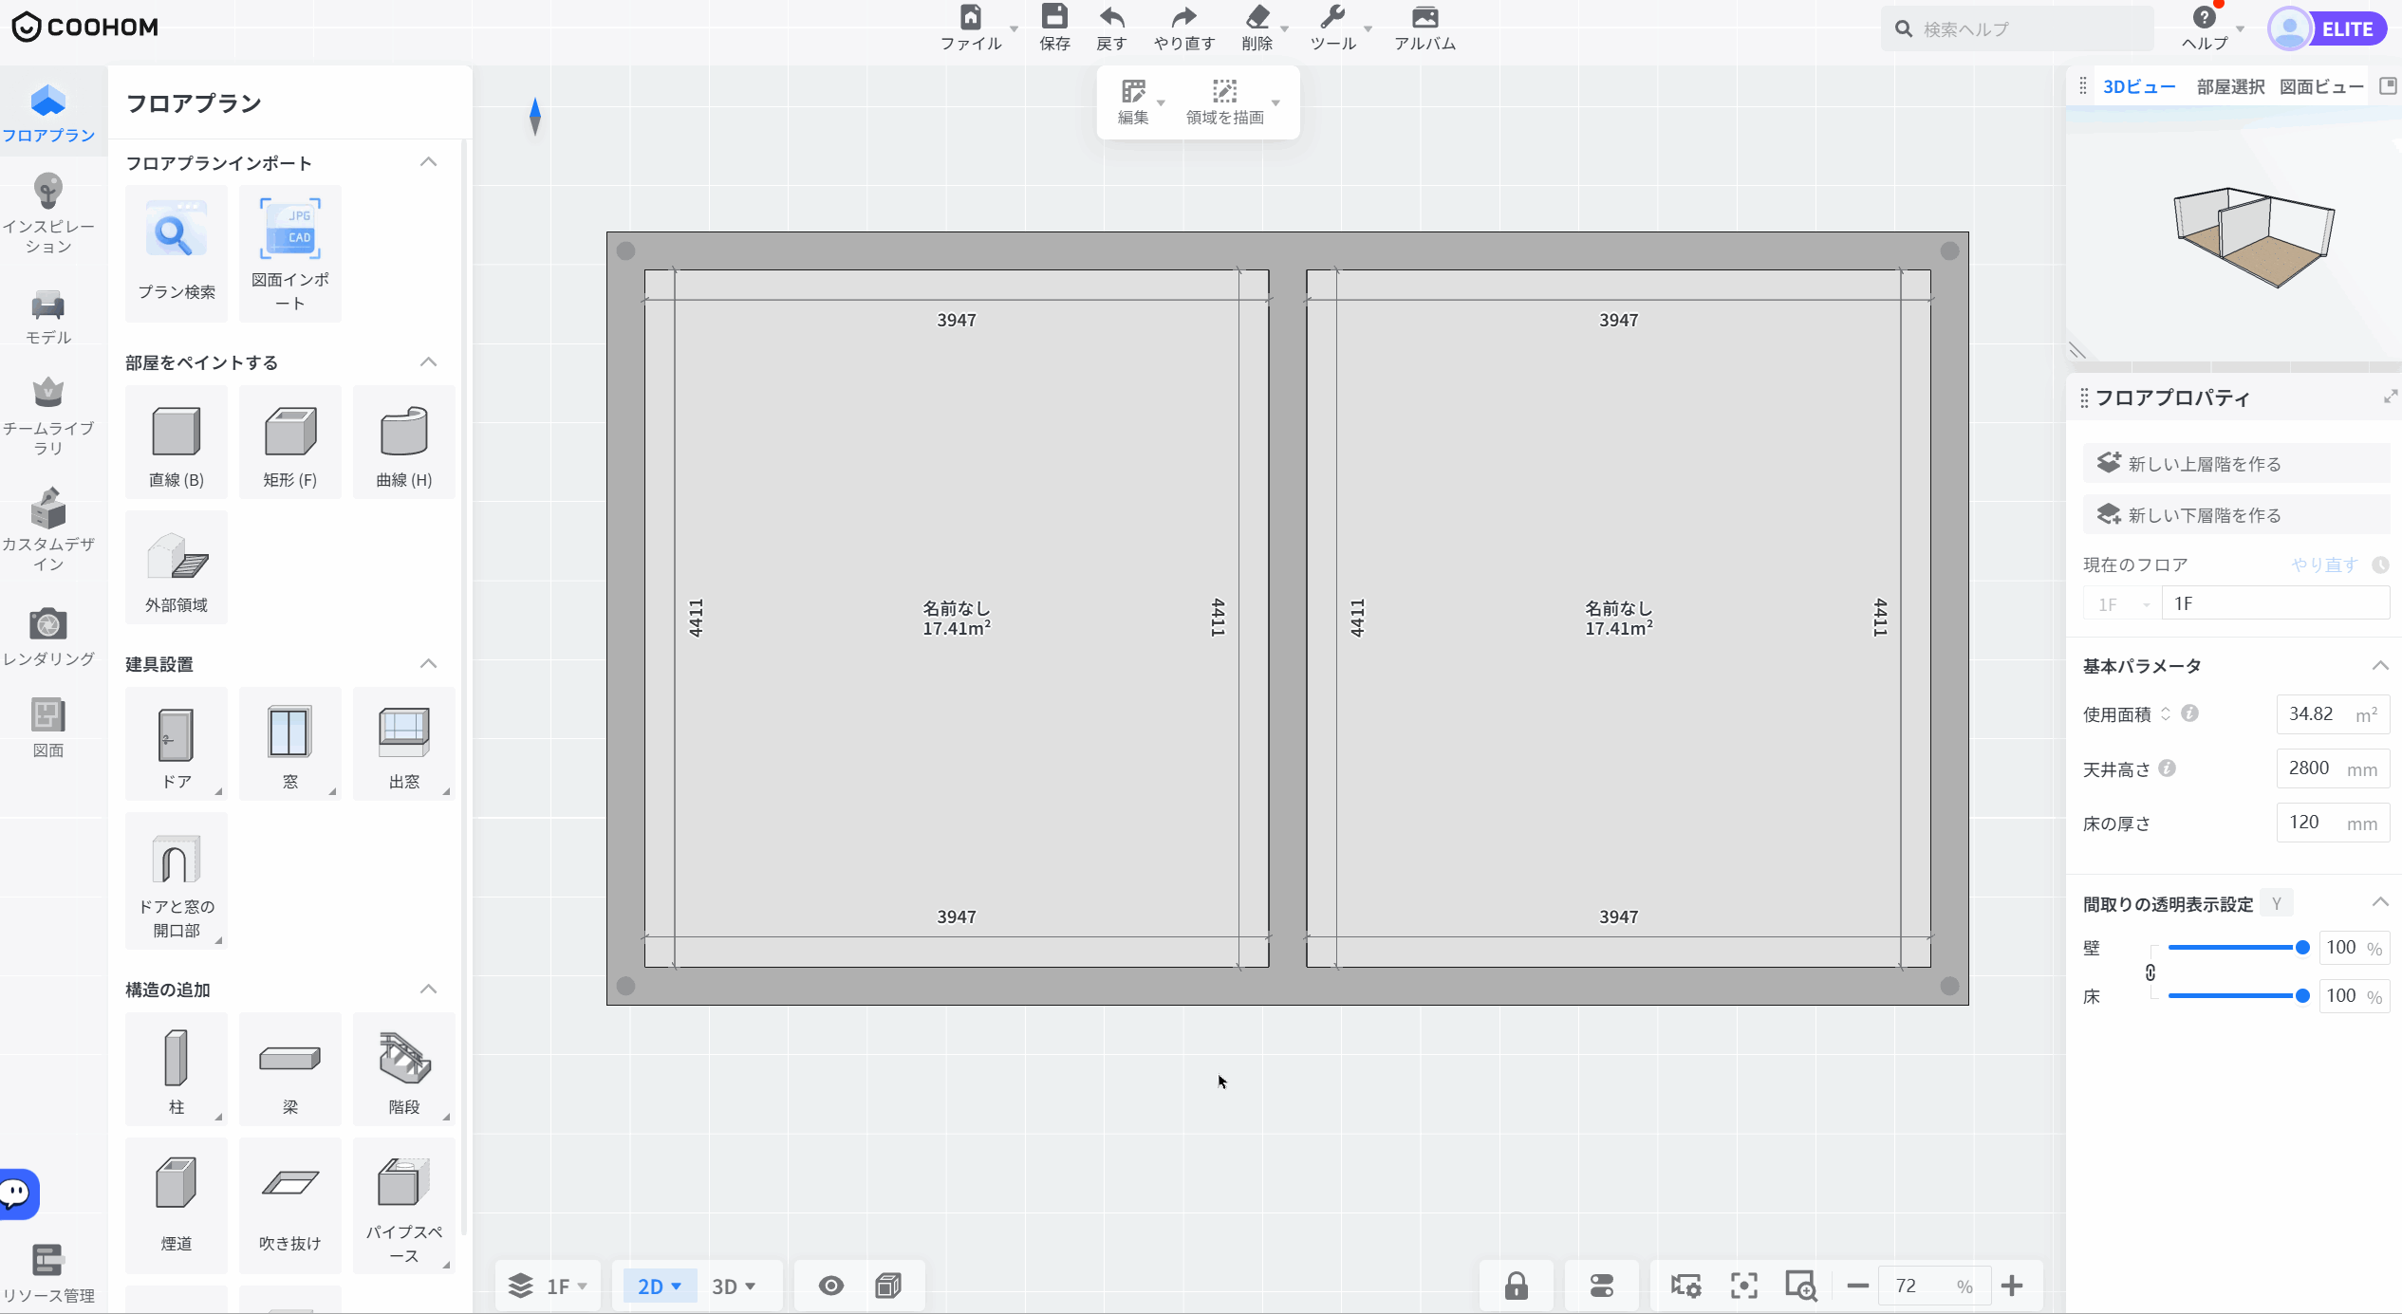Click the 削除 eraser icon
The height and width of the screenshot is (1314, 2402).
(1257, 17)
